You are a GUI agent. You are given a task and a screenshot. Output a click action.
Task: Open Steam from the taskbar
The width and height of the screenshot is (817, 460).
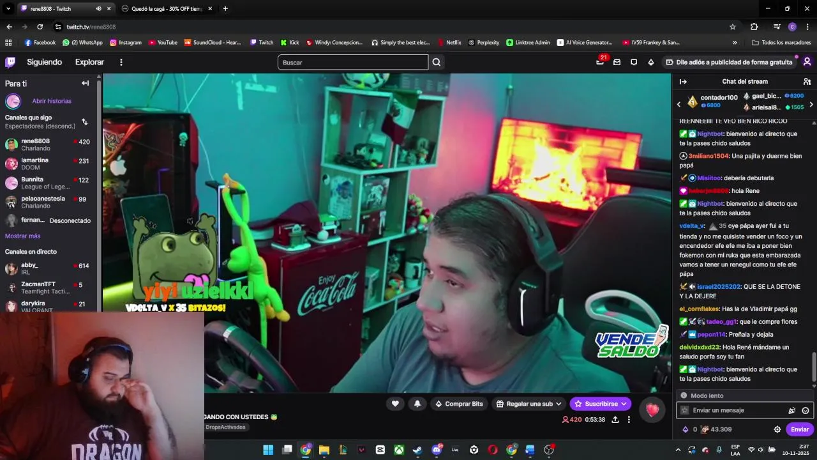point(418,450)
